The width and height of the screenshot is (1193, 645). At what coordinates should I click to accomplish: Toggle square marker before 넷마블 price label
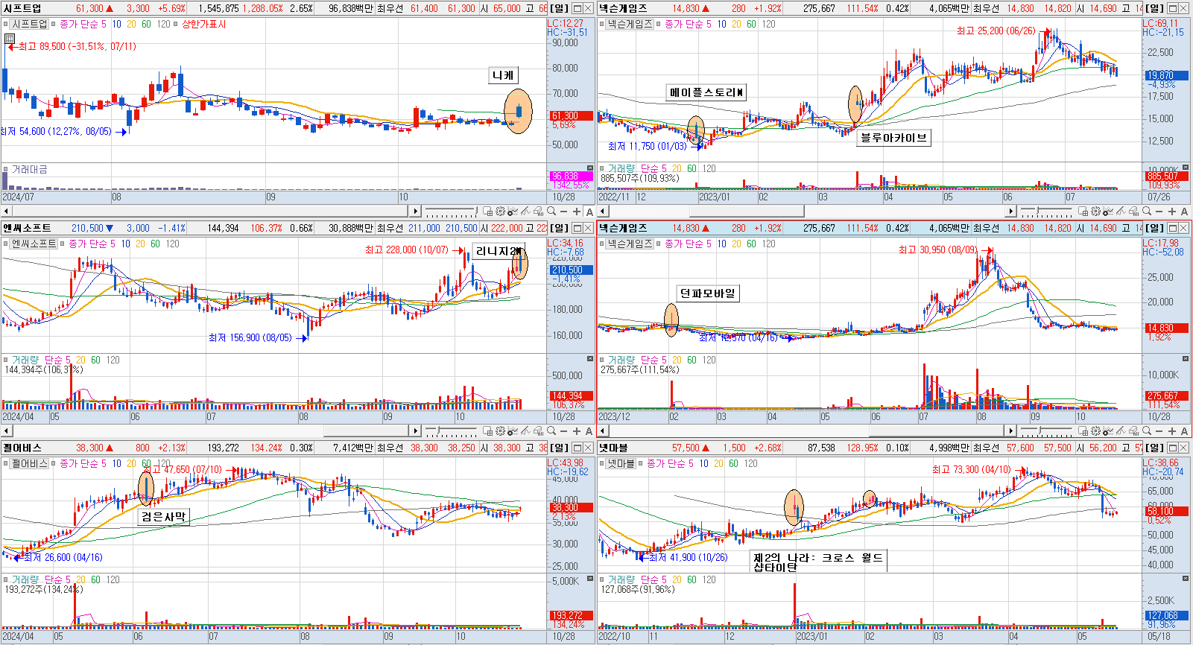click(x=602, y=463)
